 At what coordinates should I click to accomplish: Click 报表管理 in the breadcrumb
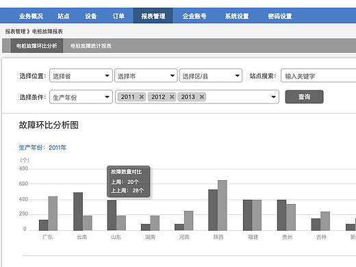click(15, 31)
